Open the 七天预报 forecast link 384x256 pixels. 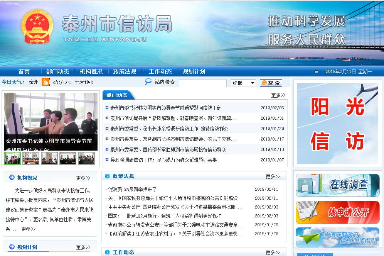coord(84,82)
